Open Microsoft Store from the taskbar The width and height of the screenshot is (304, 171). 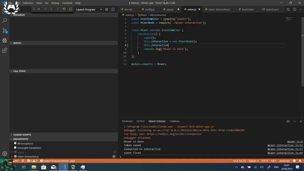(x=44, y=167)
